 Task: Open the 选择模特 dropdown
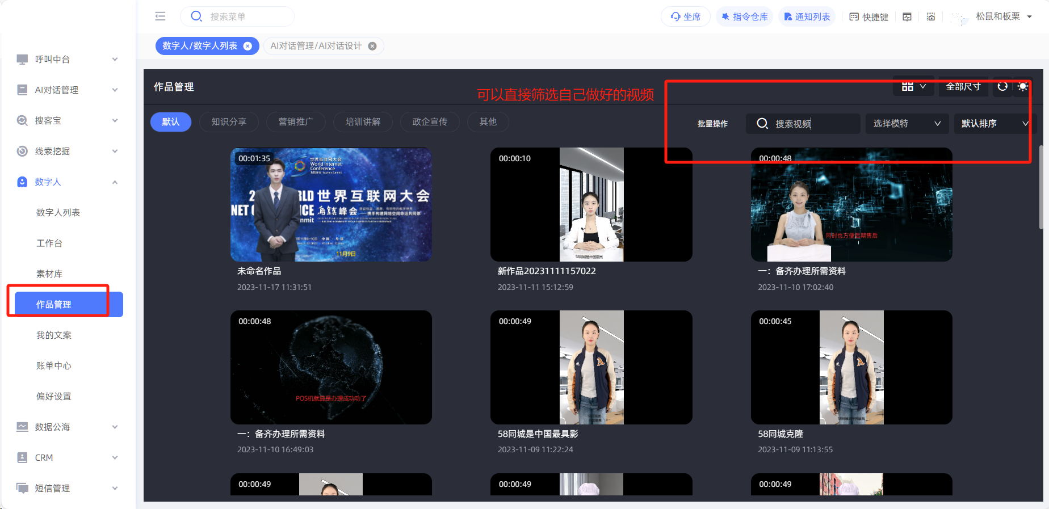(x=907, y=124)
